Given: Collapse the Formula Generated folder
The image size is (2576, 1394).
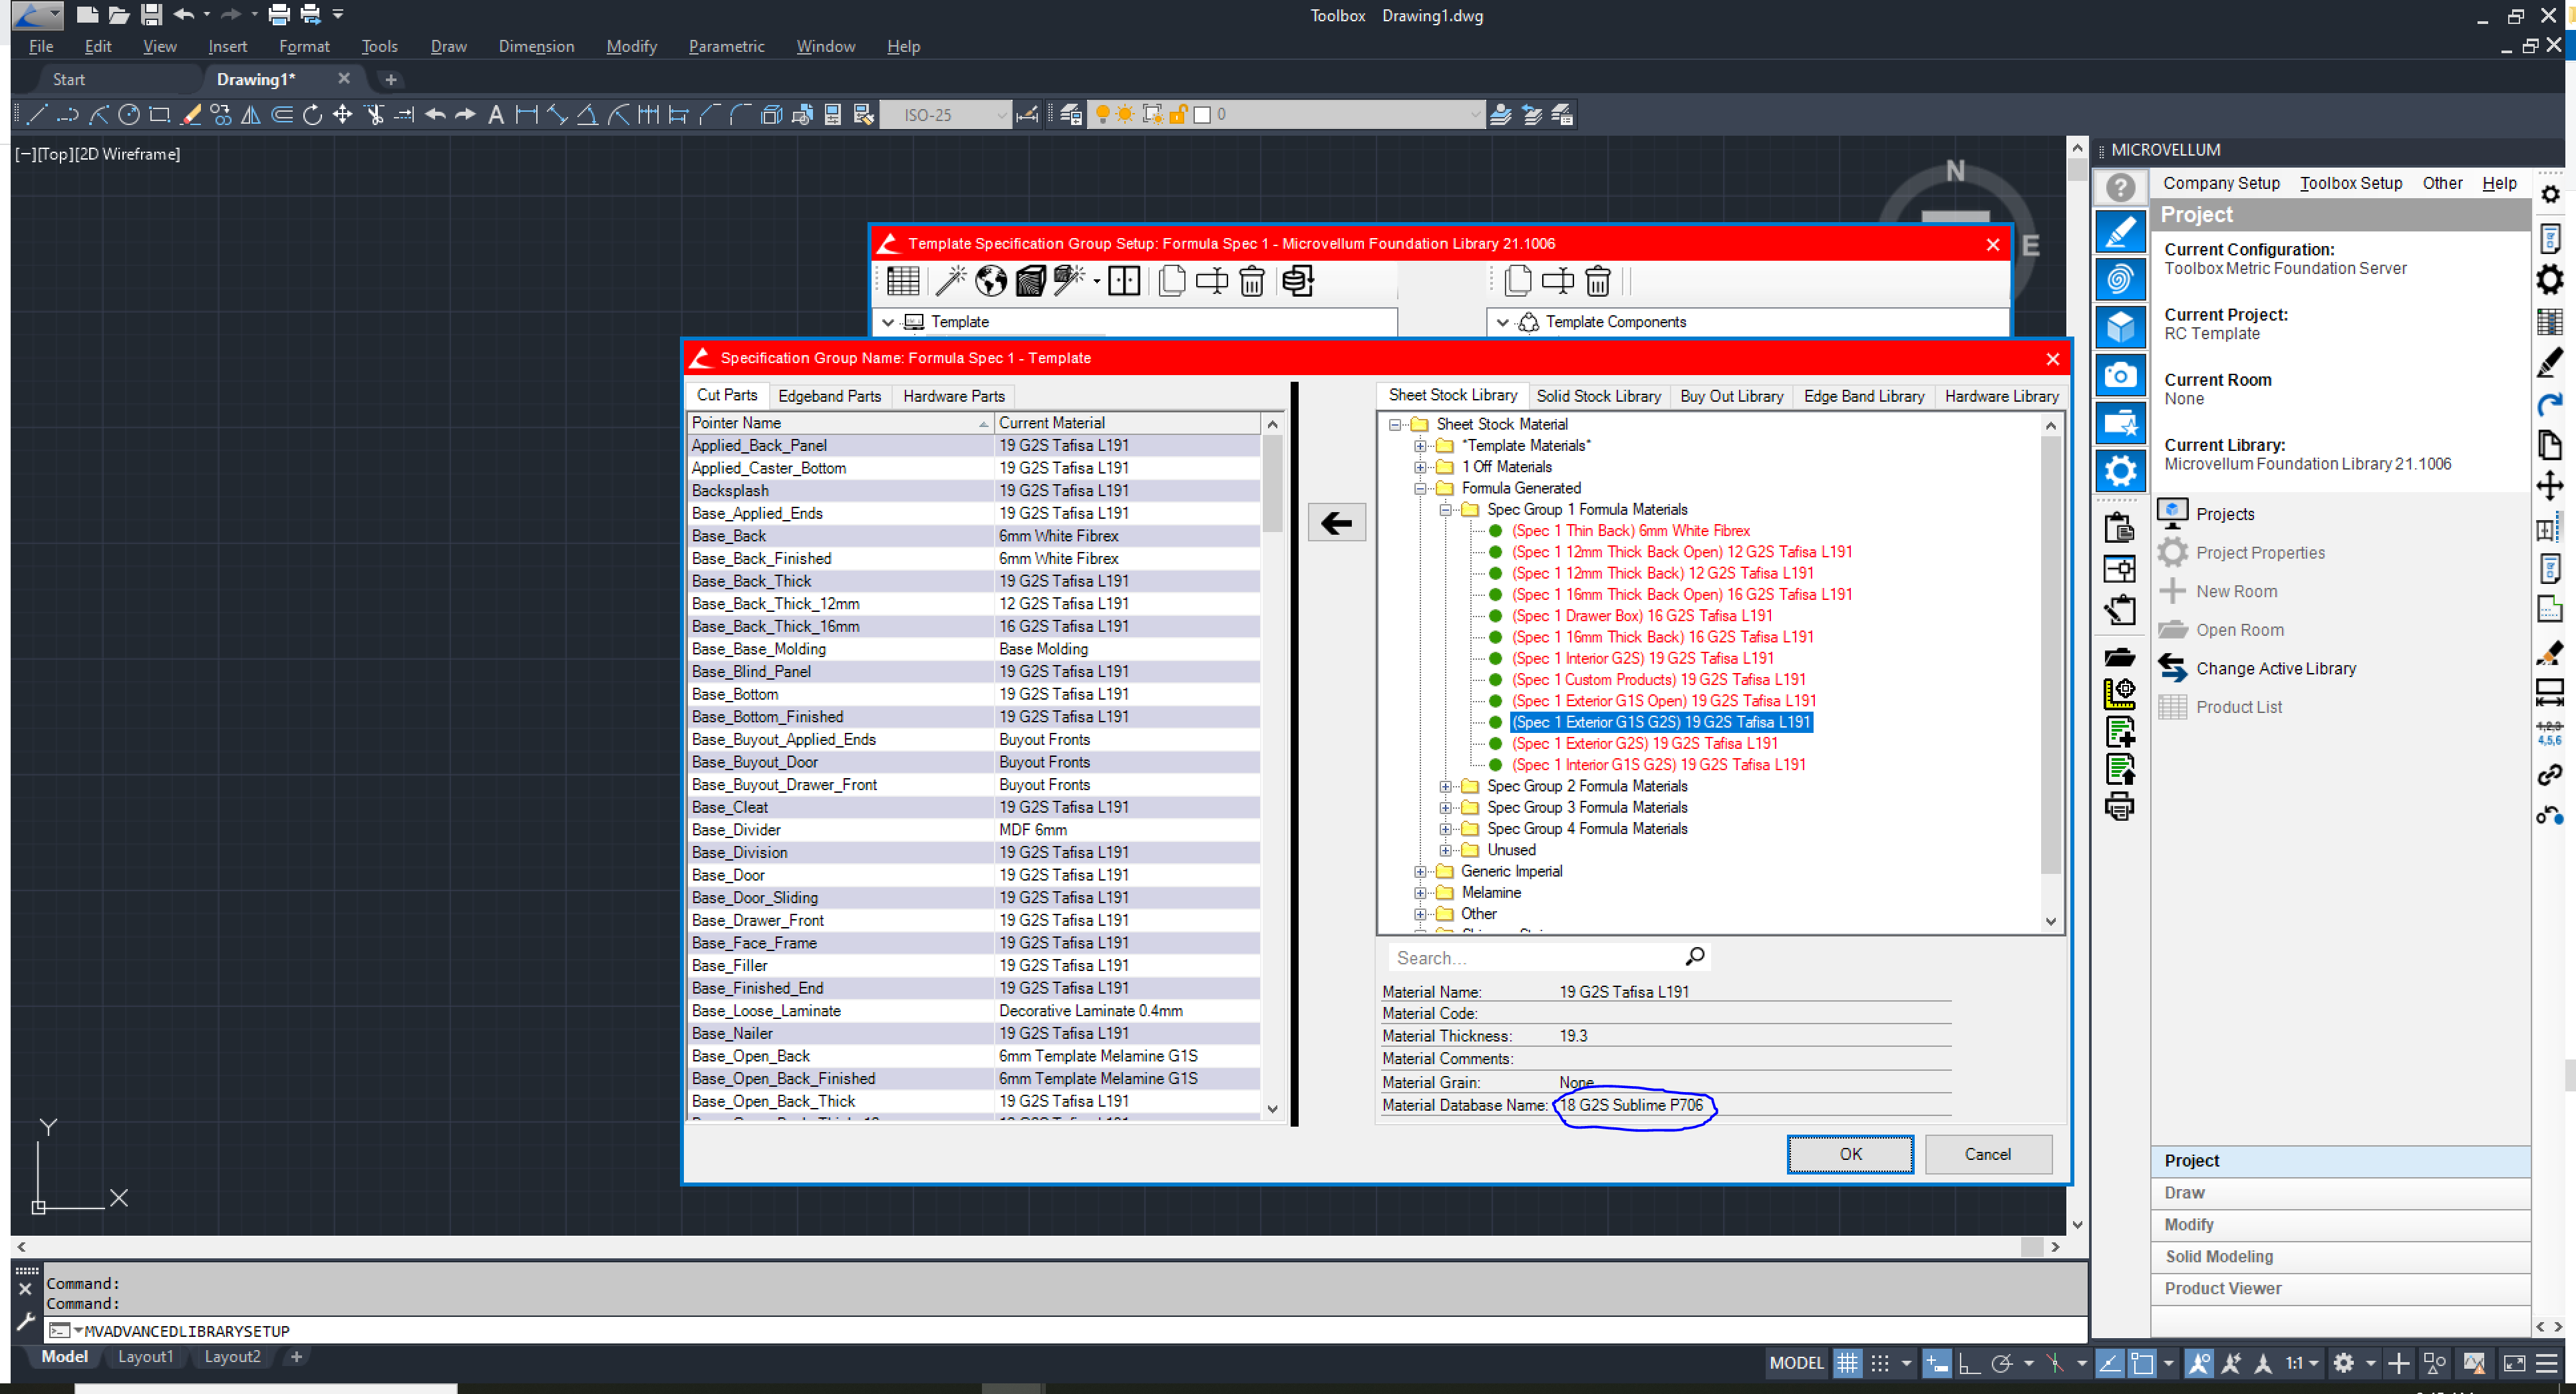Looking at the screenshot, I should (x=1420, y=488).
